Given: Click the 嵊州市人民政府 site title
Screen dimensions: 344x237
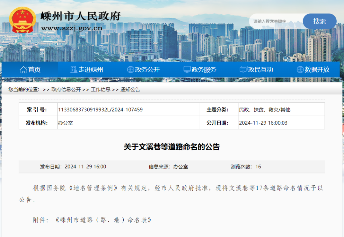Looking at the screenshot, I should point(81,16).
